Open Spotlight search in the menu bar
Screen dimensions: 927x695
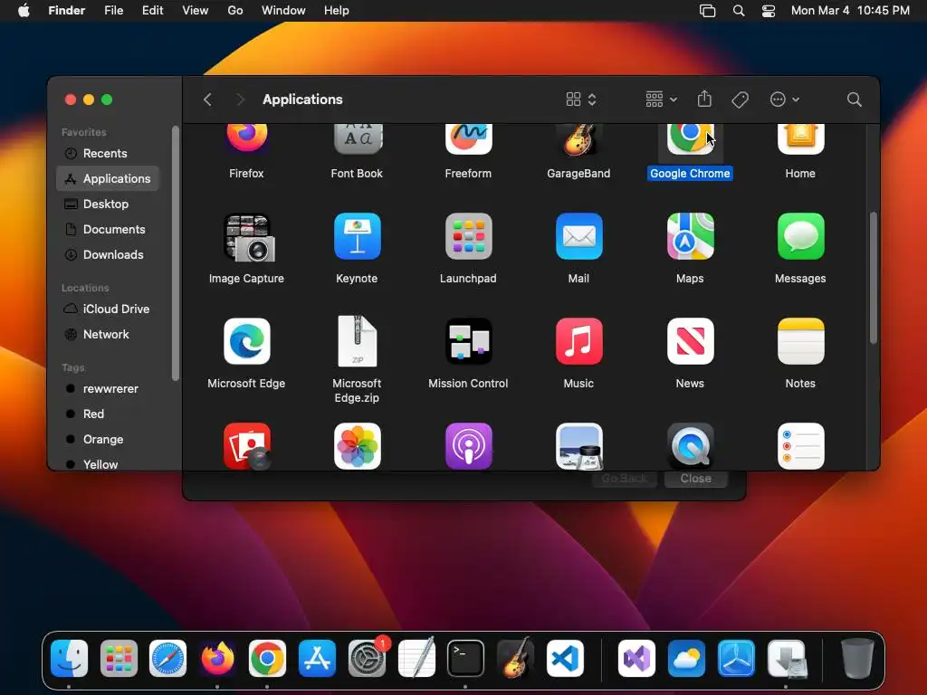click(739, 11)
